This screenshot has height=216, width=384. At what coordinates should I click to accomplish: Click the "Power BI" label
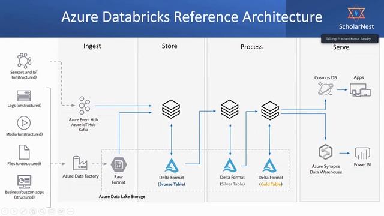click(x=362, y=164)
